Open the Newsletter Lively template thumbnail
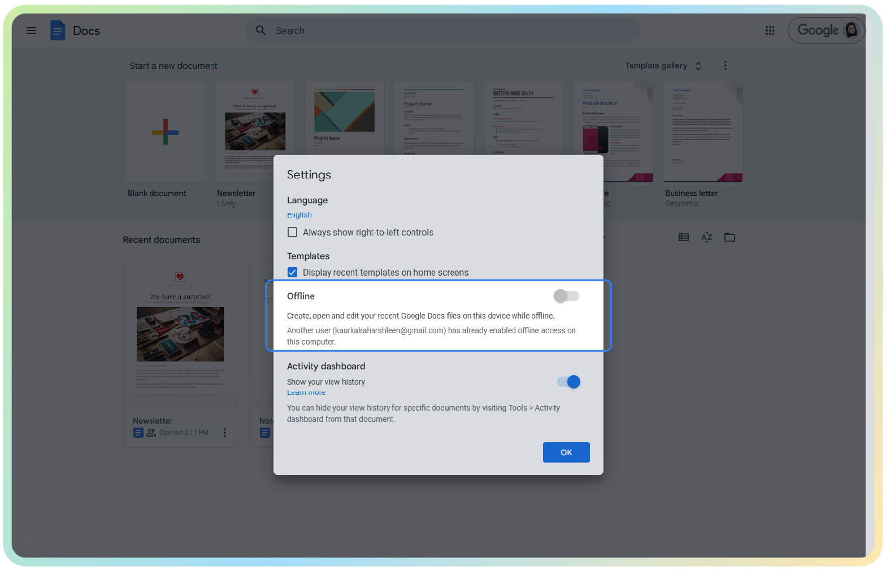Screen dimensions: 886x571 click(x=255, y=132)
